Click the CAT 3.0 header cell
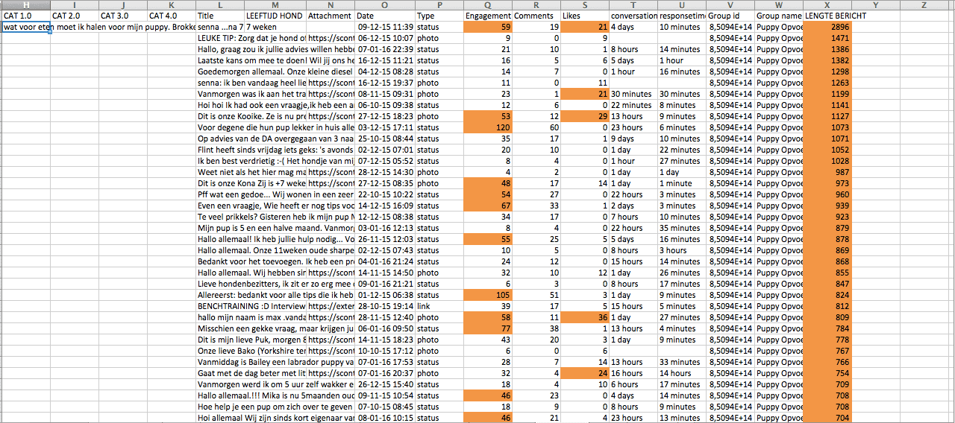The image size is (955, 423). (122, 16)
